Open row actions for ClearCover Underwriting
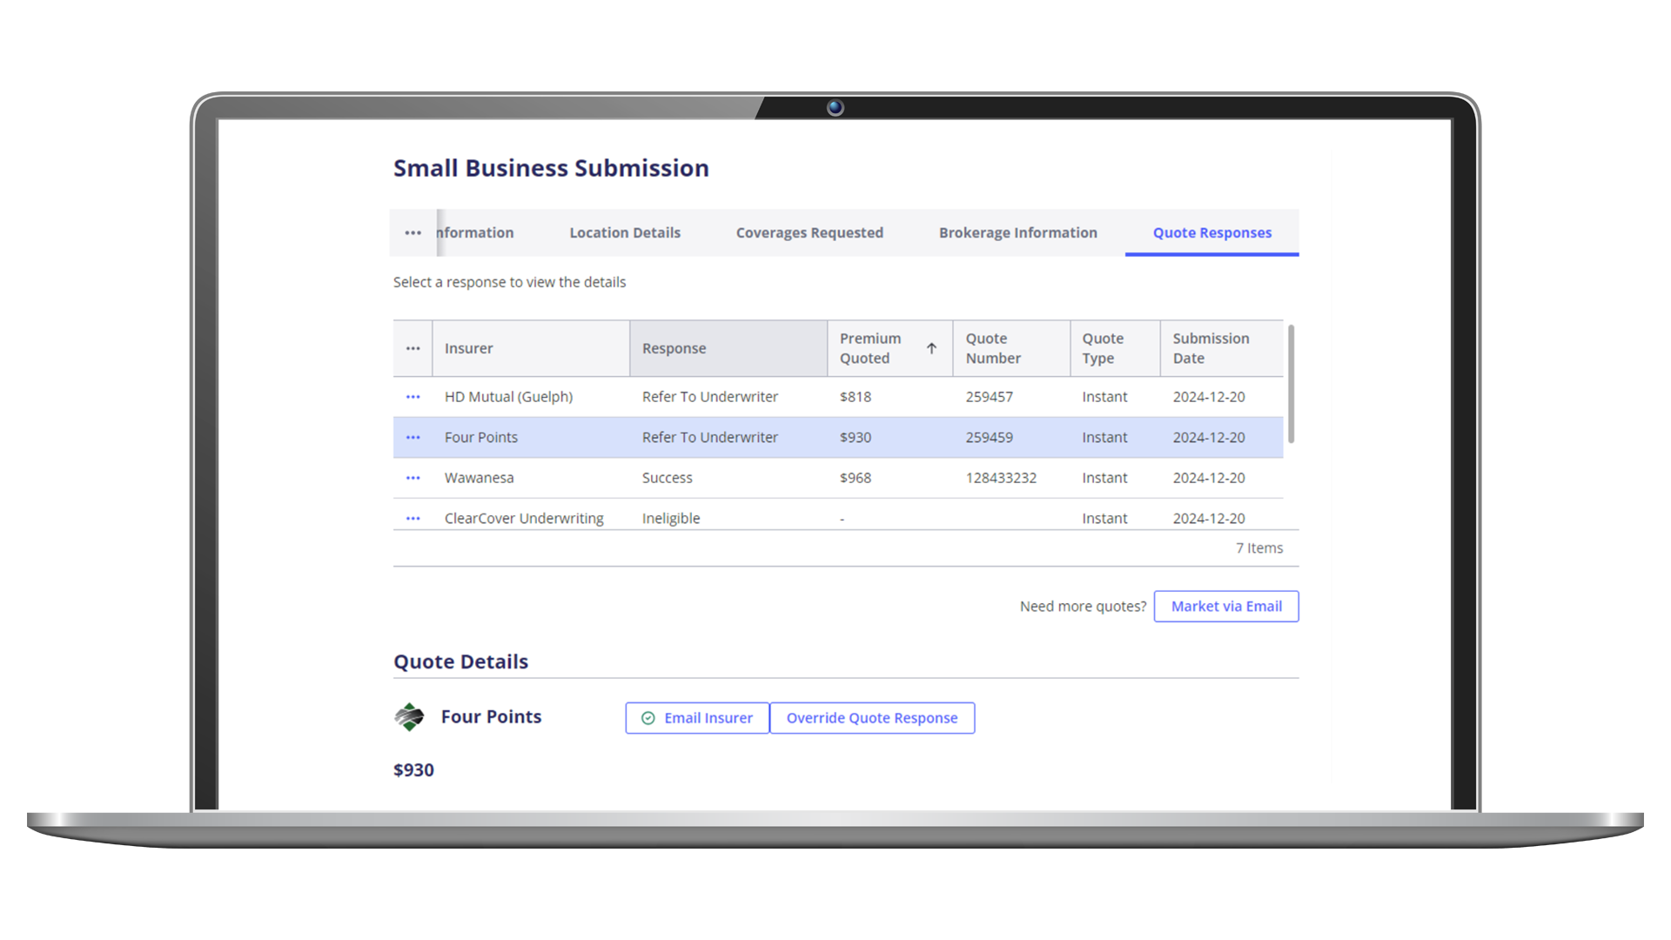 click(413, 519)
